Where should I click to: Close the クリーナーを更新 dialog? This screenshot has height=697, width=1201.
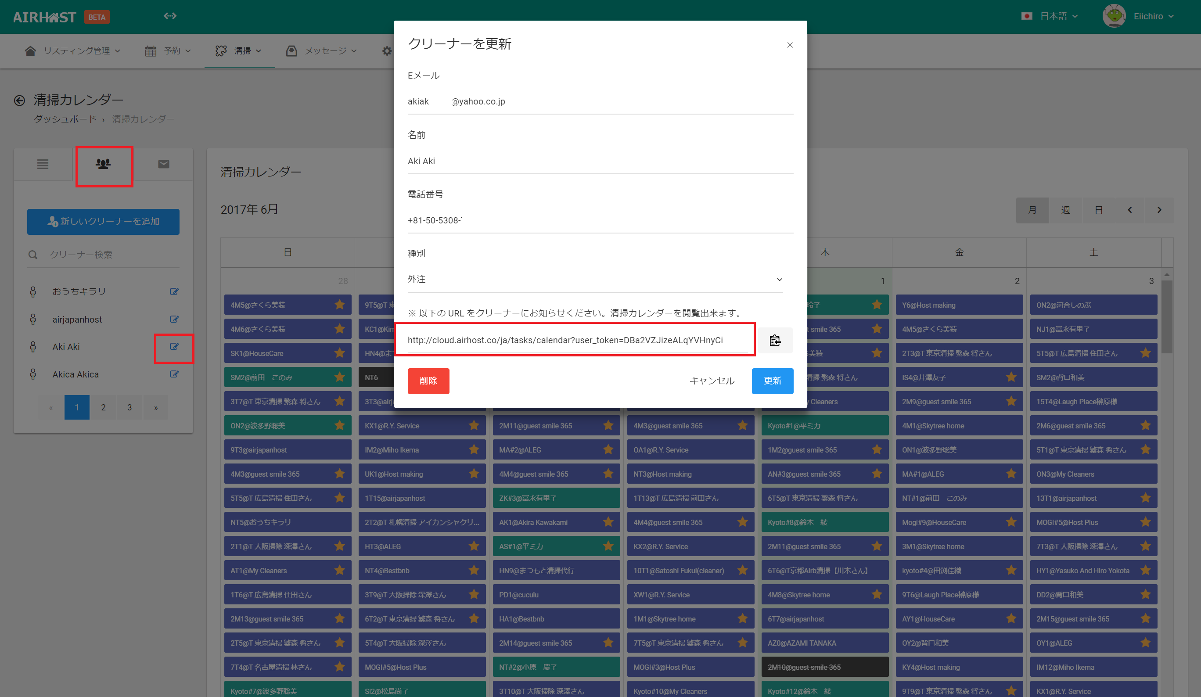click(790, 45)
